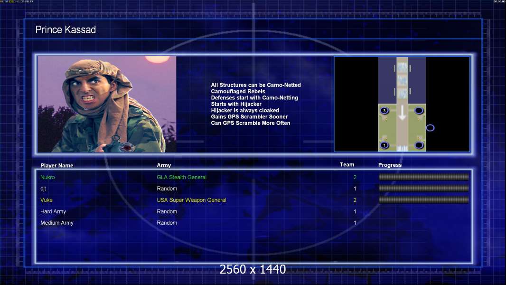Click the timer readout in top-right corner
Image resolution: width=506 pixels, height=285 pixels.
coord(499,1)
